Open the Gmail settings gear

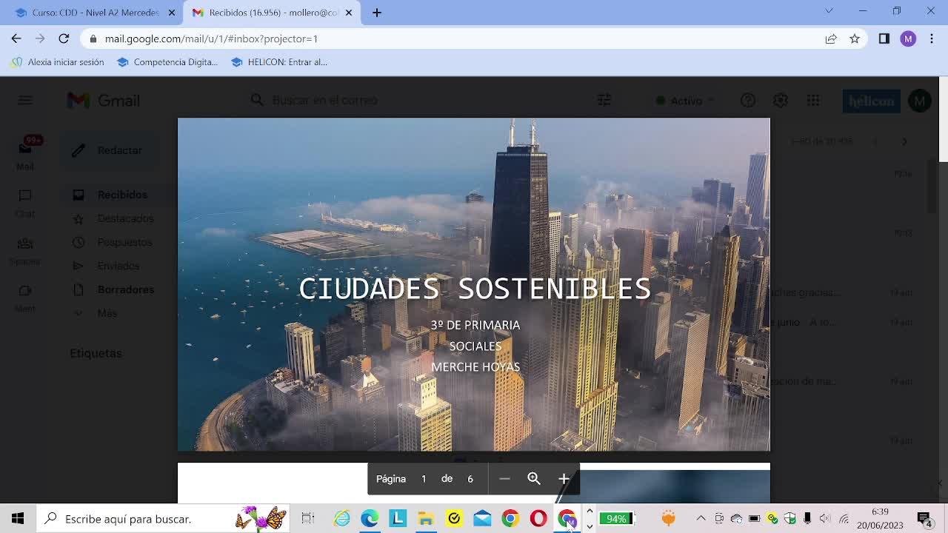click(x=781, y=101)
